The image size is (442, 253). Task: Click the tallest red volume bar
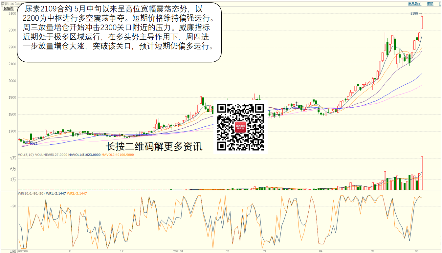(422, 173)
